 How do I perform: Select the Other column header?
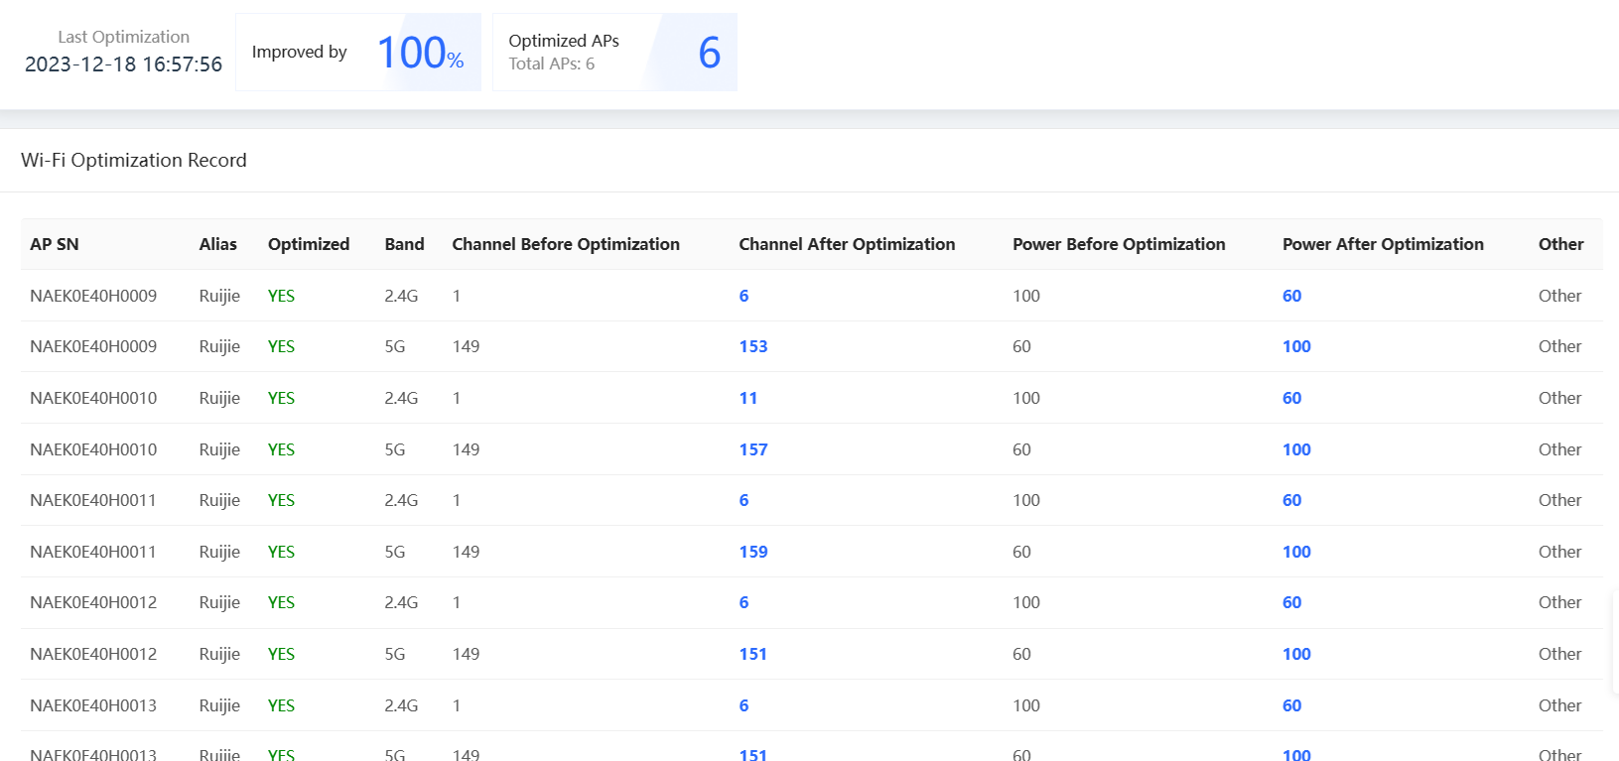[x=1560, y=244]
